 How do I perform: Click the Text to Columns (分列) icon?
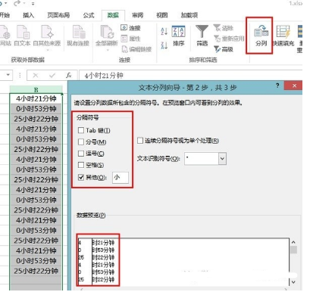pyautogui.click(x=261, y=32)
